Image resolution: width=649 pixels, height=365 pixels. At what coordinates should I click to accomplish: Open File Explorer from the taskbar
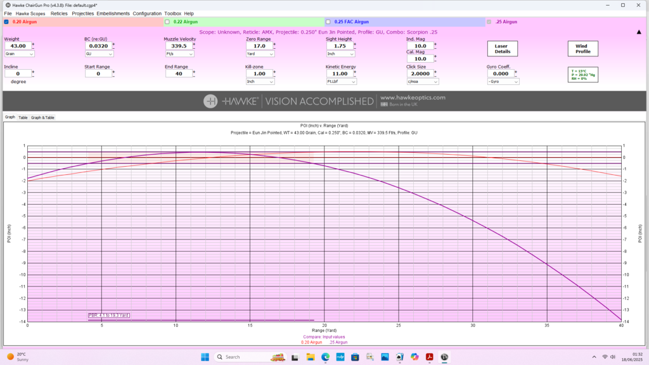point(311,357)
